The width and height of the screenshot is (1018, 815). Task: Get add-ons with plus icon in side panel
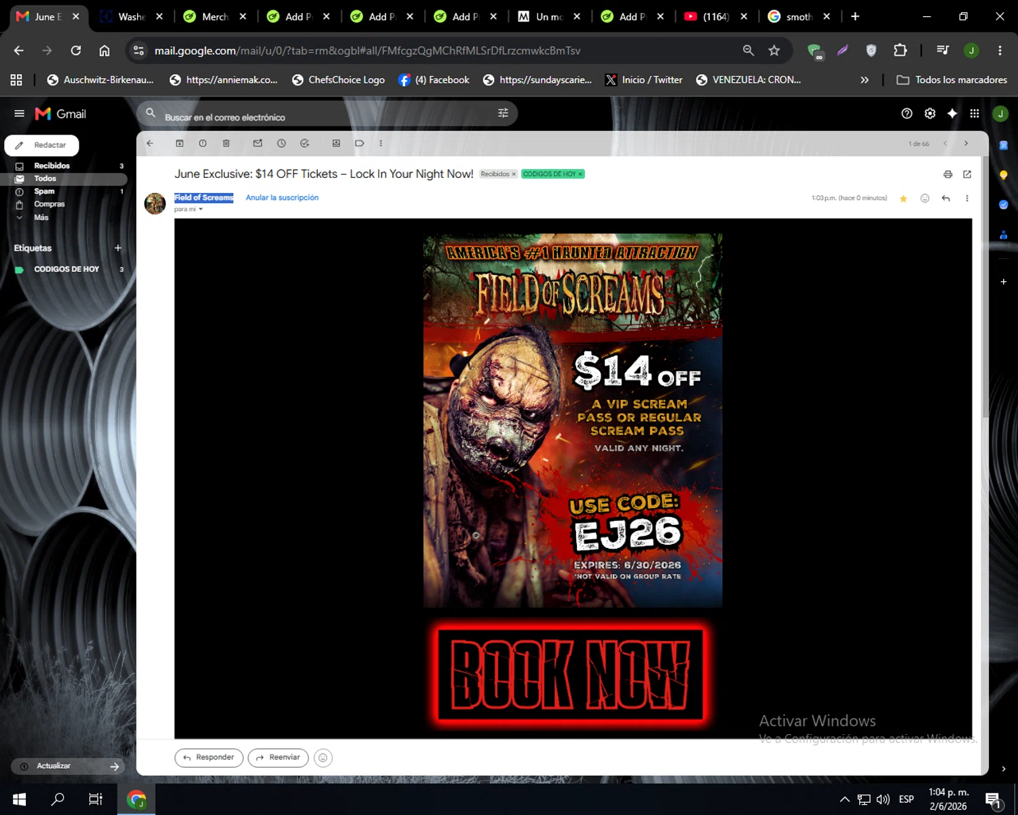tap(1004, 281)
